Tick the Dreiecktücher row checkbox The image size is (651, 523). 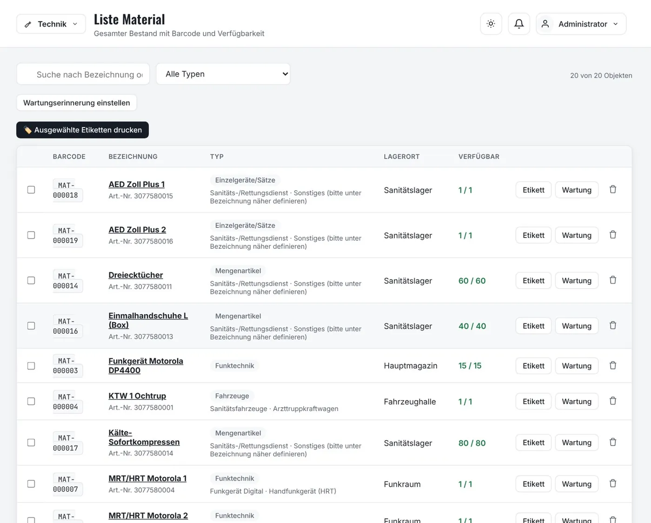pyautogui.click(x=31, y=280)
